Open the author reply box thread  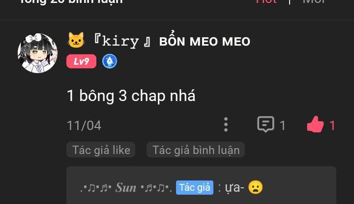202,185
